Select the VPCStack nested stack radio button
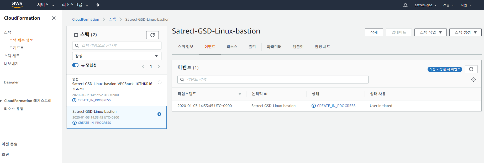 point(159,82)
